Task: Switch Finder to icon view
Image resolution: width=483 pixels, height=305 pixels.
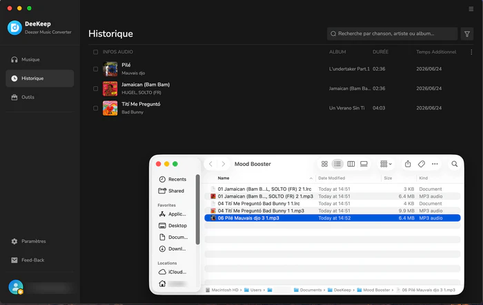Action: click(x=324, y=164)
